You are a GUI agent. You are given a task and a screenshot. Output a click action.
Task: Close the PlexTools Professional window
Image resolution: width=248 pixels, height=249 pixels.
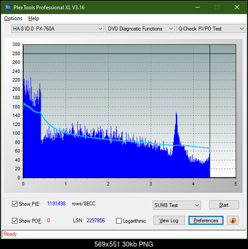[x=237, y=7]
